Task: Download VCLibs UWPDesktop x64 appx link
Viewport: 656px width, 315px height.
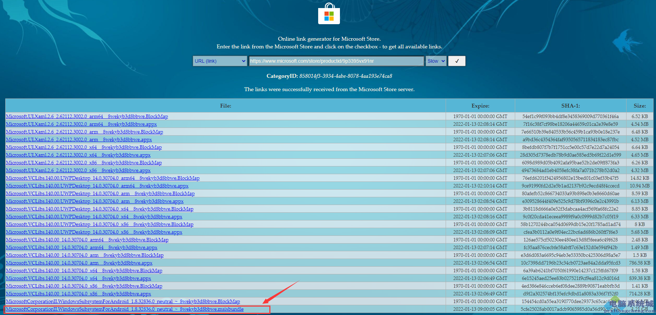Action: point(94,217)
